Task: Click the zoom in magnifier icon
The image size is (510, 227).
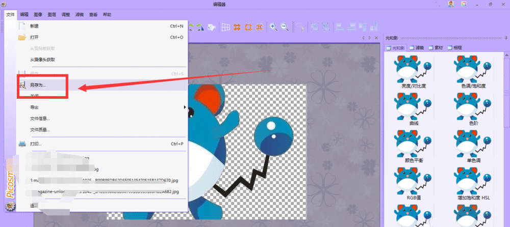Action: point(273,27)
